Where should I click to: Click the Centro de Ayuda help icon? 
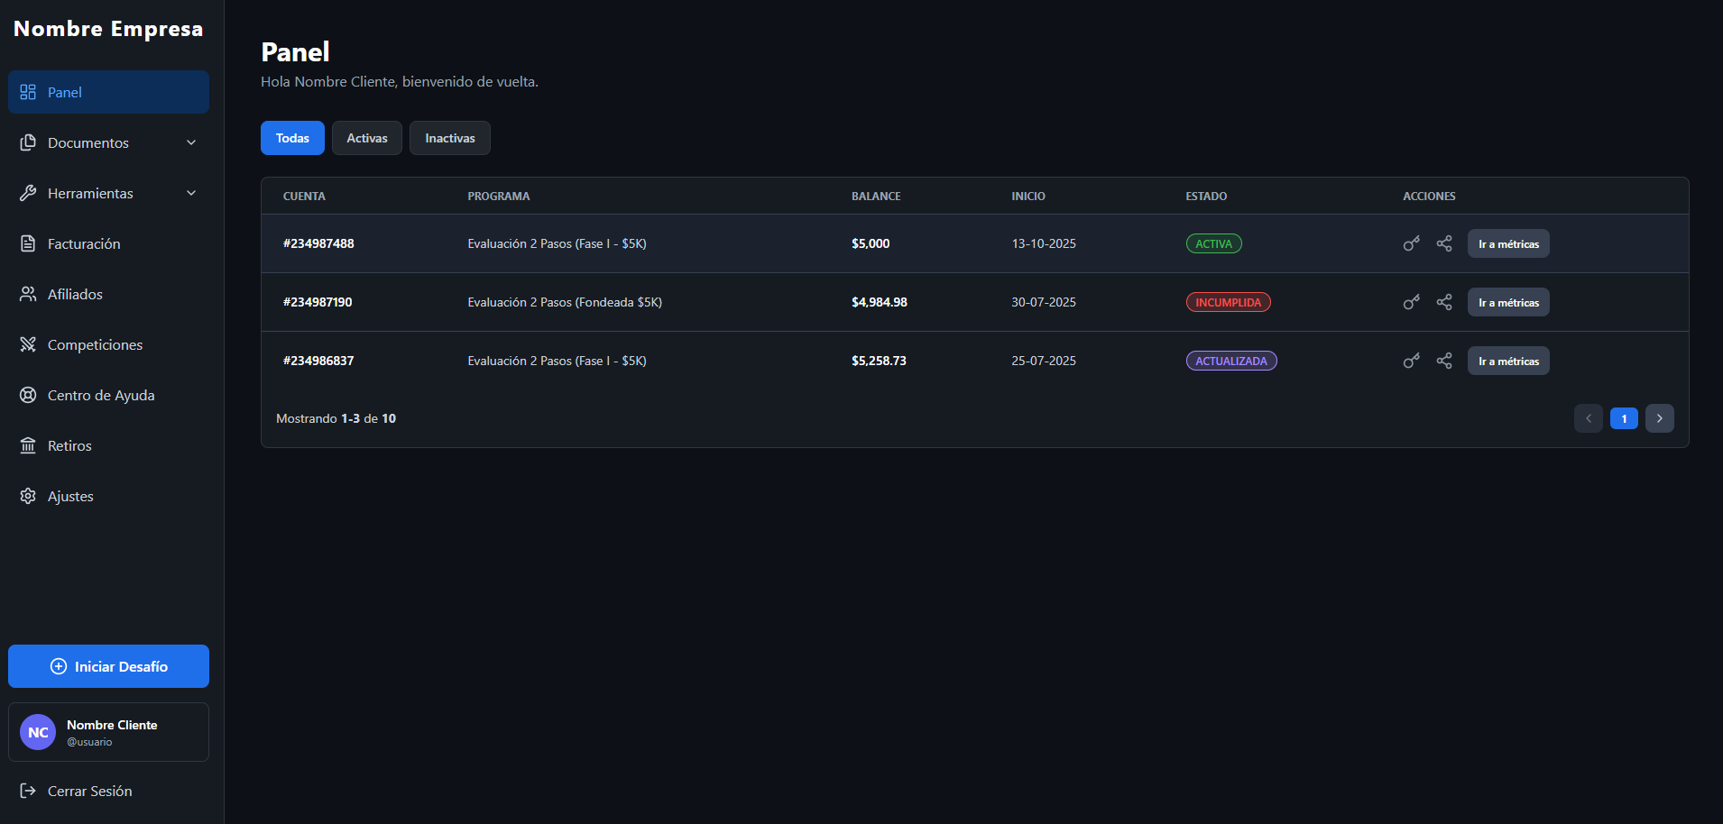[x=28, y=394]
